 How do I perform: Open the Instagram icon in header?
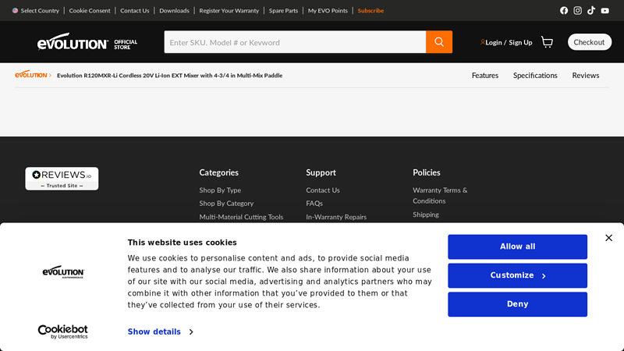click(577, 11)
